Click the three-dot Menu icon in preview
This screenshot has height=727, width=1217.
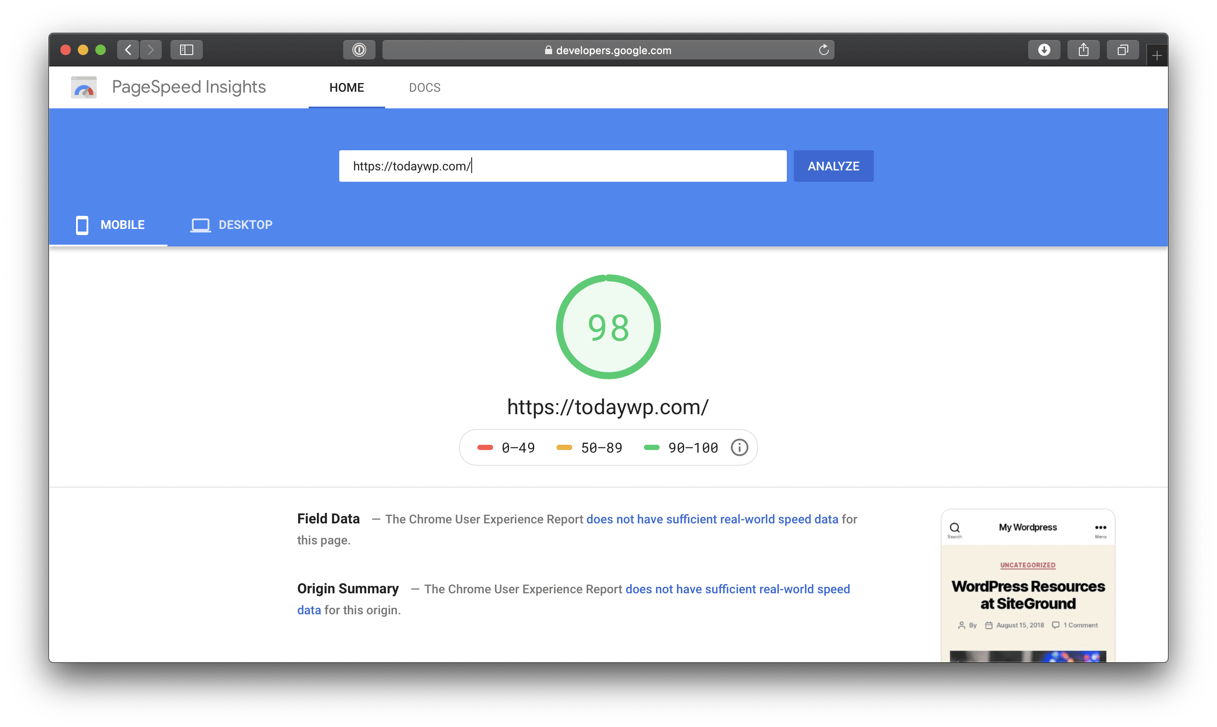(1100, 529)
